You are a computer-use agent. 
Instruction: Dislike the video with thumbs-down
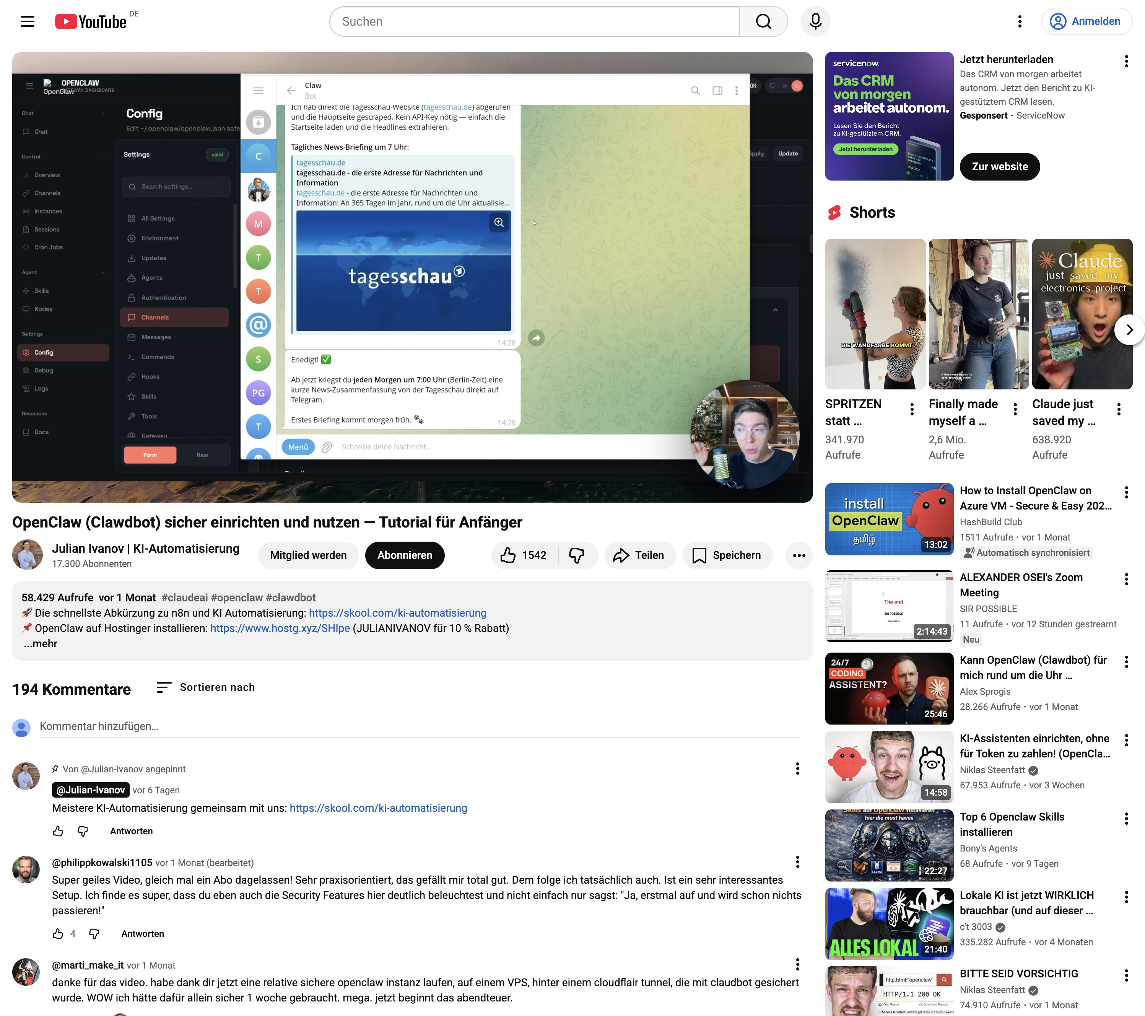[x=576, y=555]
